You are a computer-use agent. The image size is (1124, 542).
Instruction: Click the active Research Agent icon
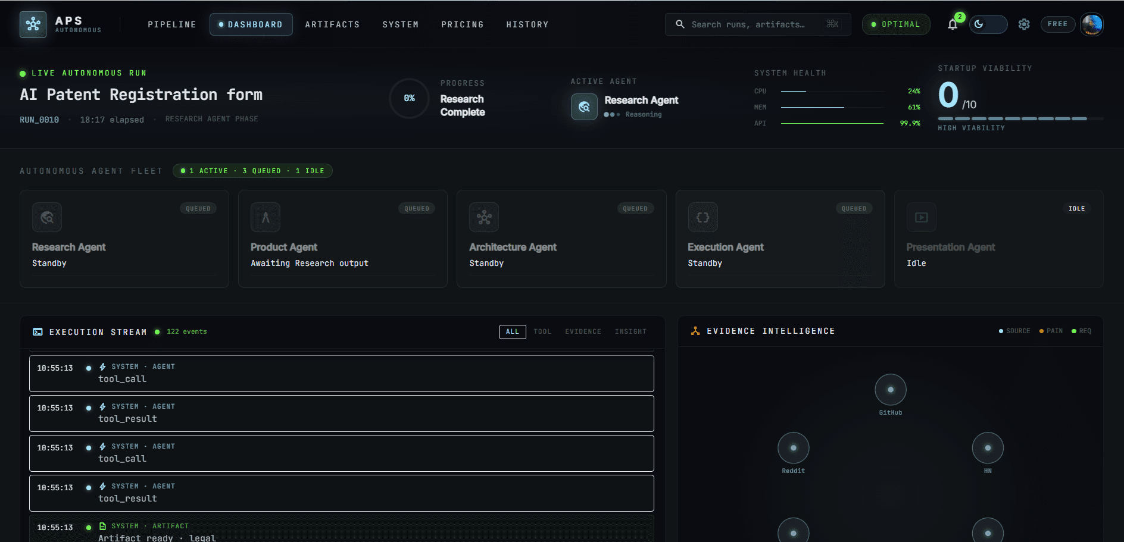[584, 107]
